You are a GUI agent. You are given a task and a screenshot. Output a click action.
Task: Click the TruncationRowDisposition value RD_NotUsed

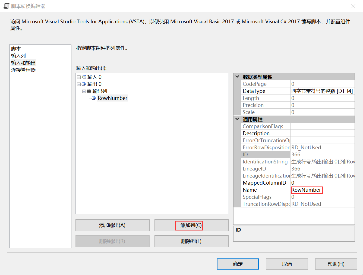point(323,204)
